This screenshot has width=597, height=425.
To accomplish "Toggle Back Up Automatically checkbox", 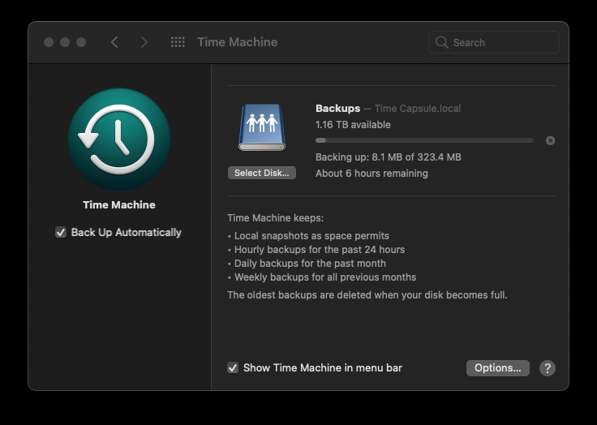I will point(61,232).
